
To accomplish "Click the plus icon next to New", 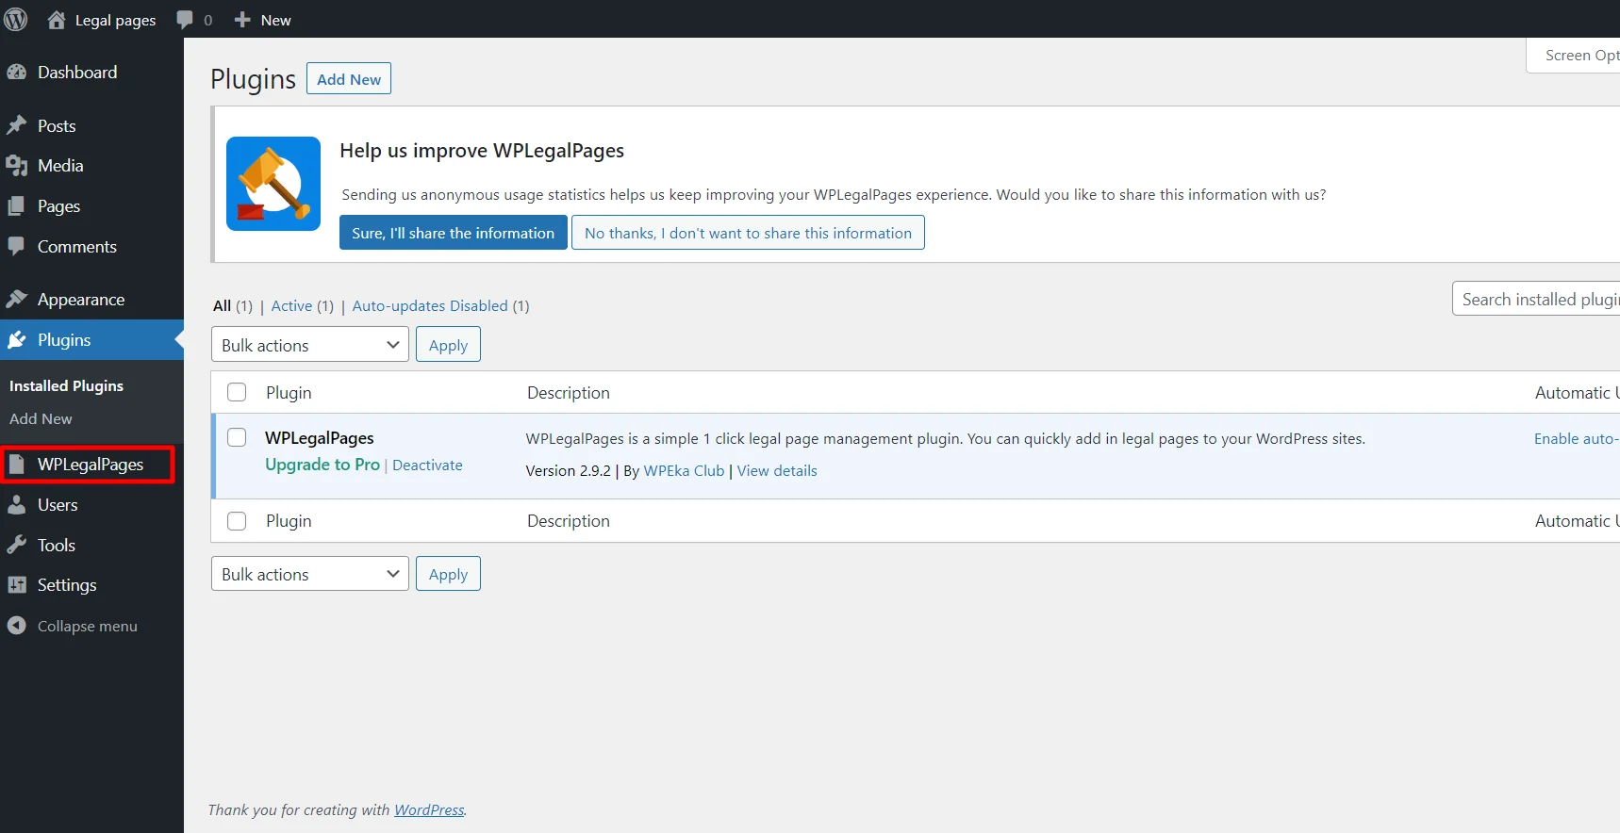I will tap(242, 20).
